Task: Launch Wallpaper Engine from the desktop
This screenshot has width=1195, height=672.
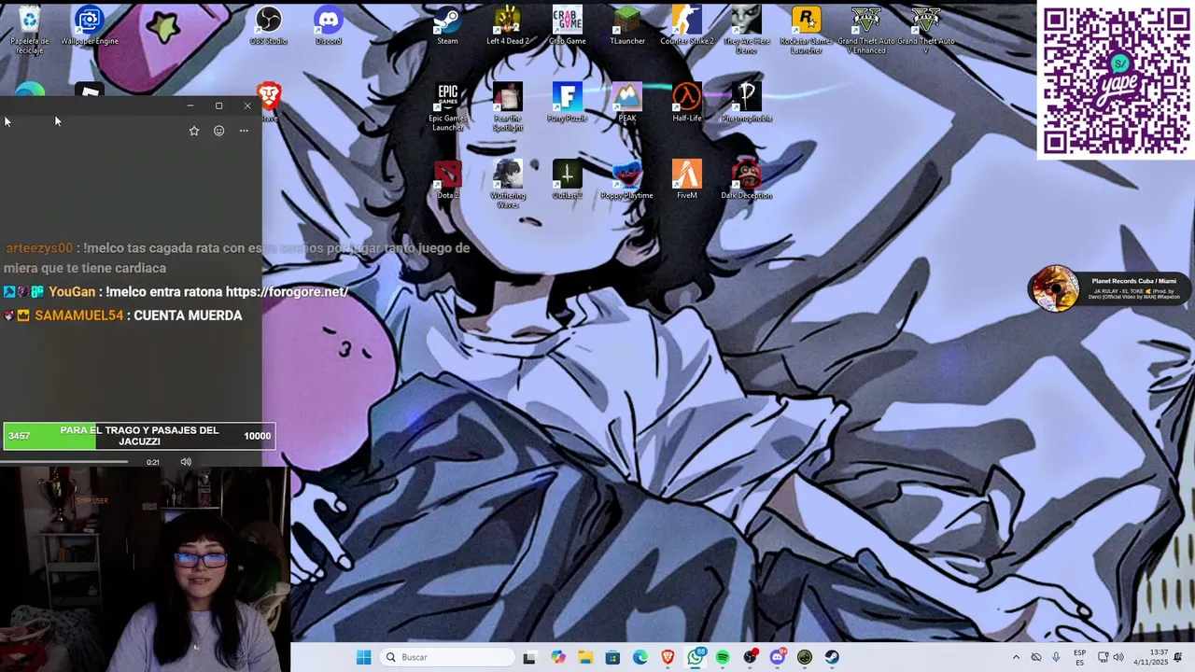Action: [90, 25]
